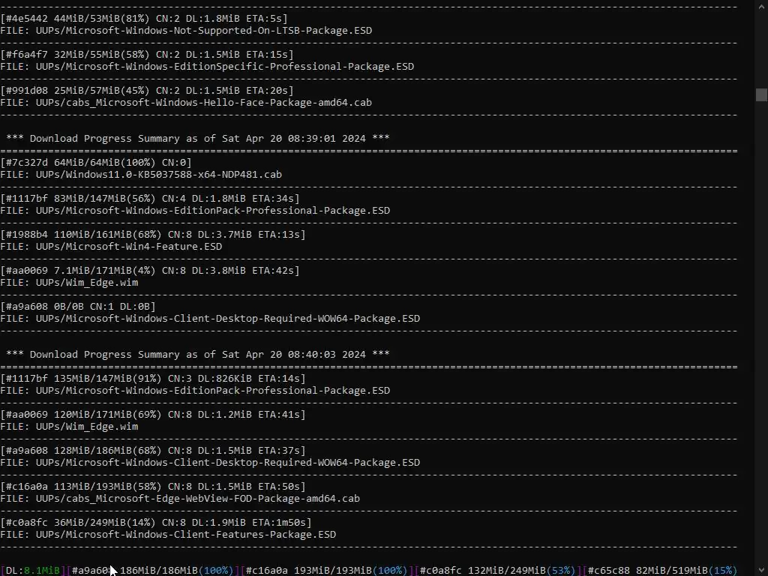Click the #4e5442 44MiB/53MiB progress line

[144, 19]
